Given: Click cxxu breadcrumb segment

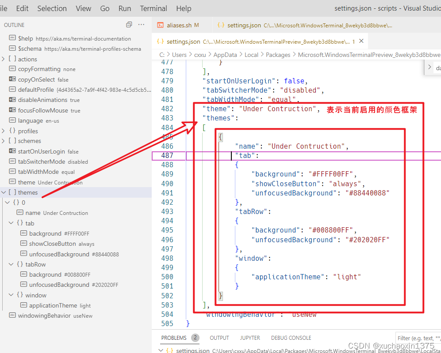Looking at the screenshot, I should click(200, 55).
